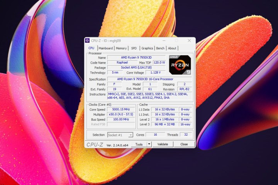Image resolution: width=278 pixels, height=185 pixels.
Task: Open the Tools dropdown arrow menu
Action: pos(149,144)
